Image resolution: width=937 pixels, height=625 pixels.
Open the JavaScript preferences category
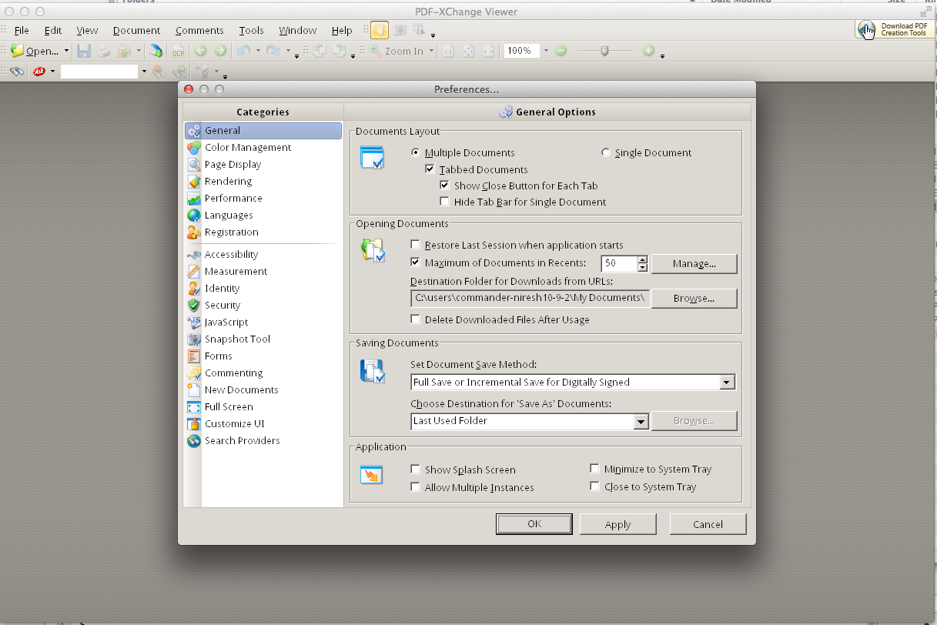263,322
